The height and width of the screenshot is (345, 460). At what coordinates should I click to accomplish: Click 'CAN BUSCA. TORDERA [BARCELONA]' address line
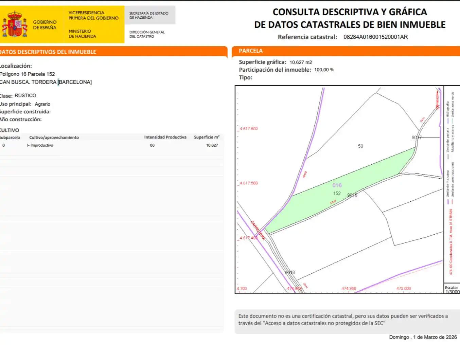coord(46,82)
